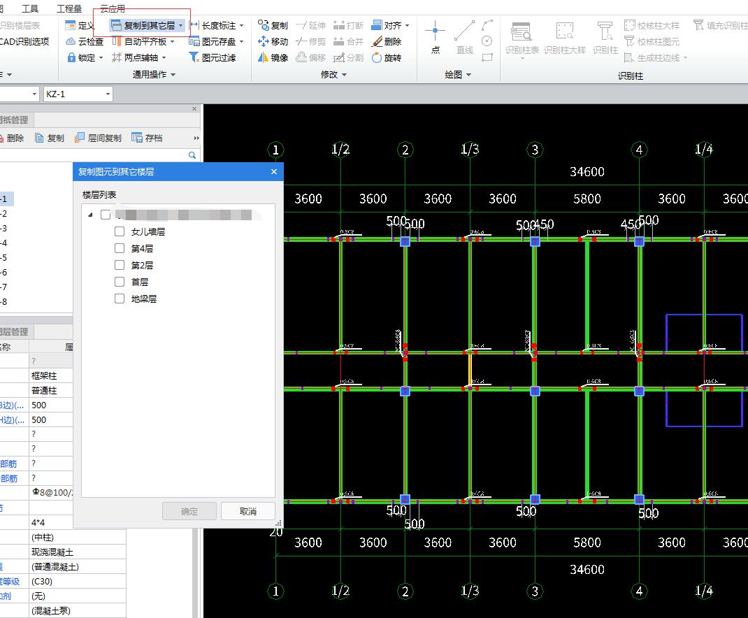Select the 镜像 mirror tool
The image size is (748, 618).
pos(273,58)
